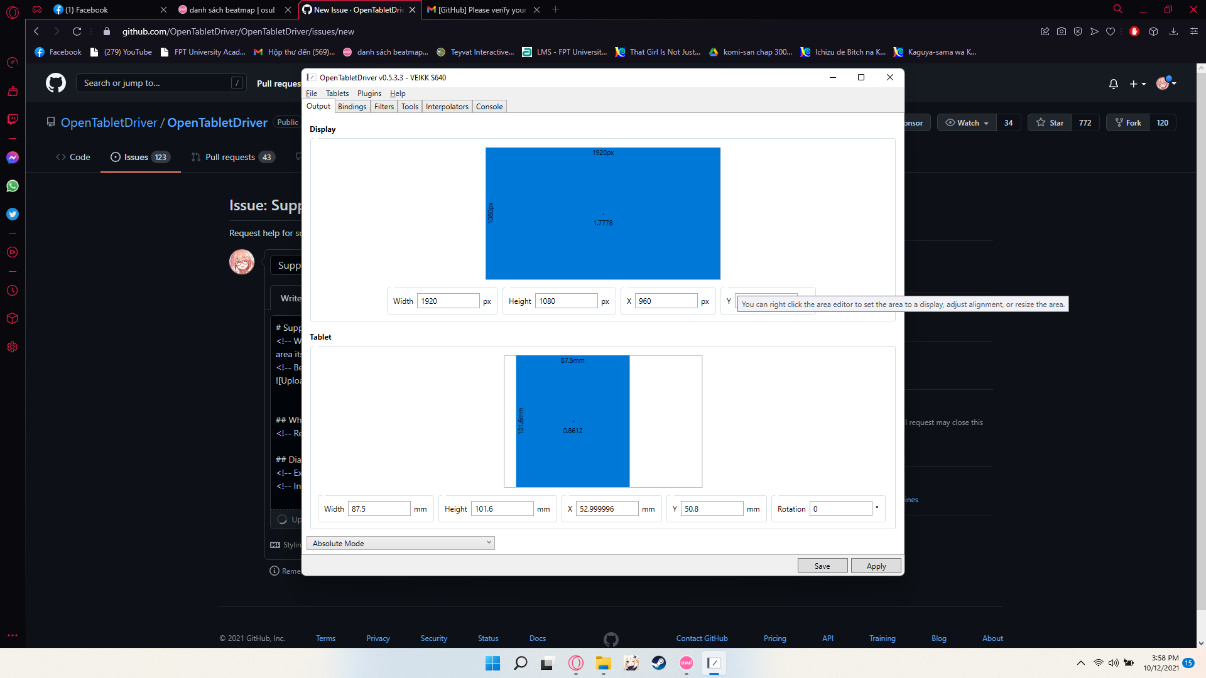1206x678 pixels.
Task: Open Windows Search from the taskbar
Action: [x=521, y=663]
